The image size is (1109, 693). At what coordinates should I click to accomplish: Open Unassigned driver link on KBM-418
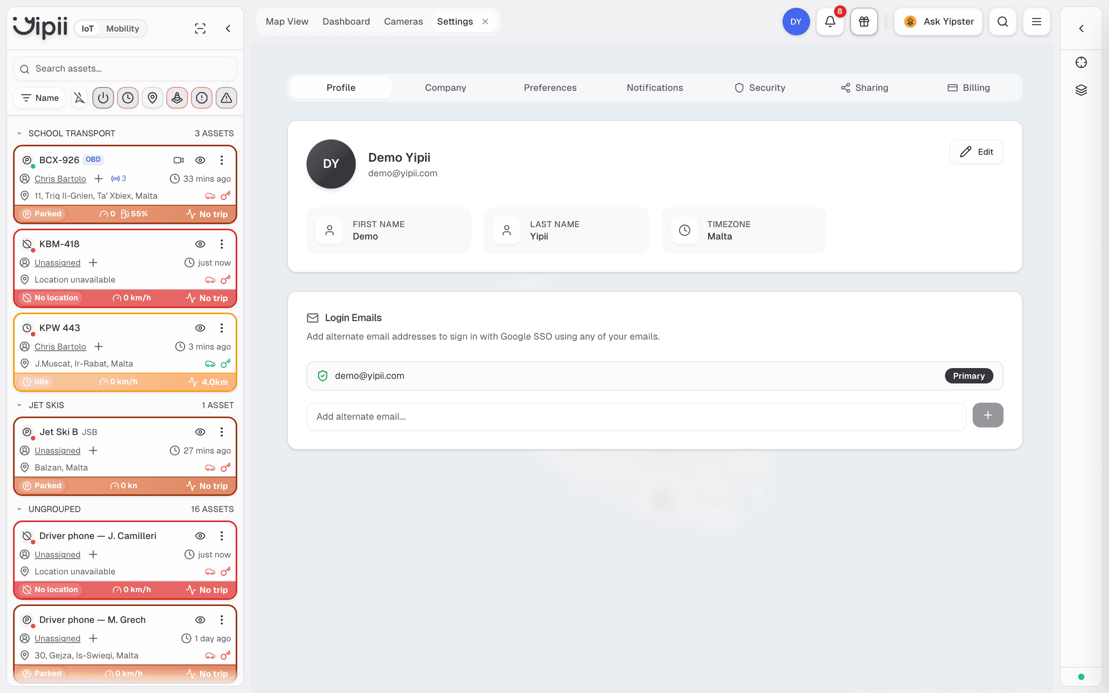click(x=57, y=263)
